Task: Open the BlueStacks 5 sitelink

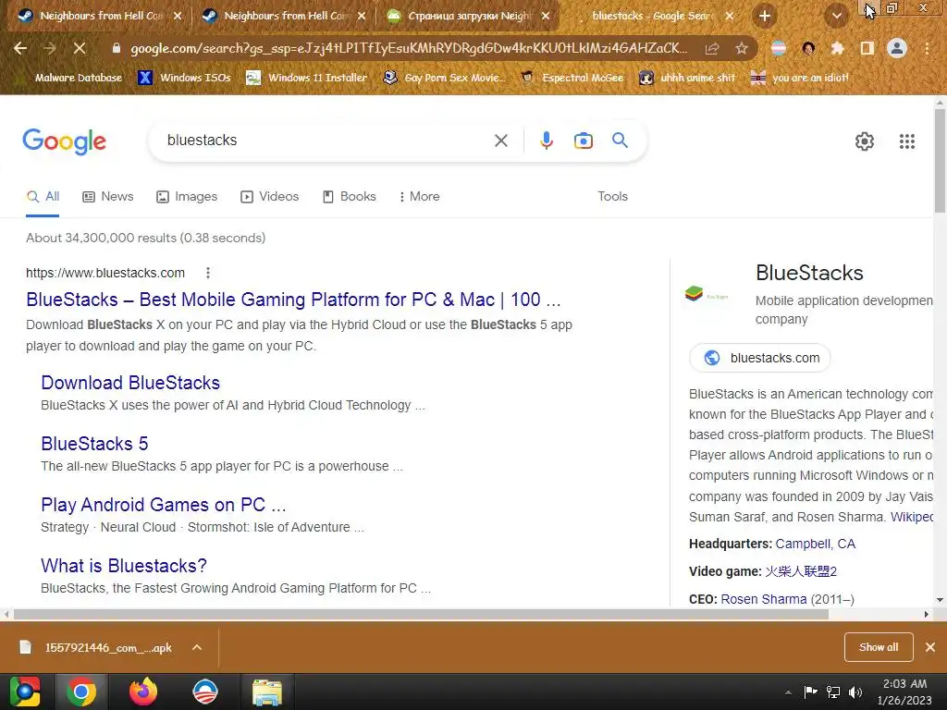Action: 95,444
